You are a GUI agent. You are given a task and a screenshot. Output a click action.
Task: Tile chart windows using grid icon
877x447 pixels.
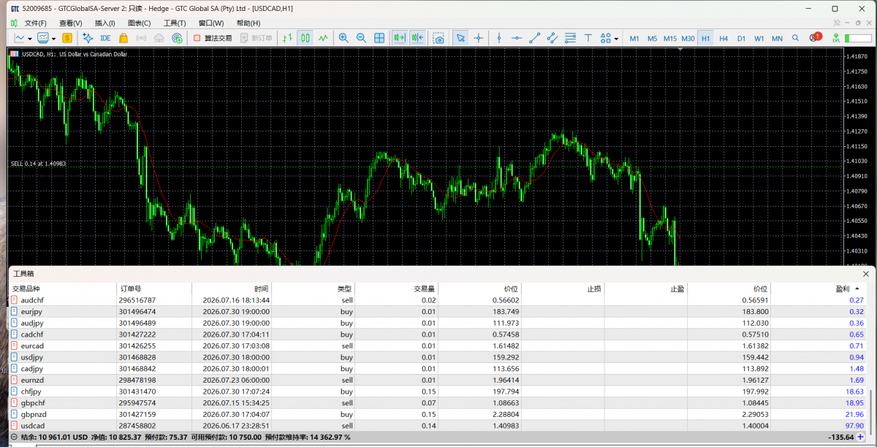[x=379, y=38]
